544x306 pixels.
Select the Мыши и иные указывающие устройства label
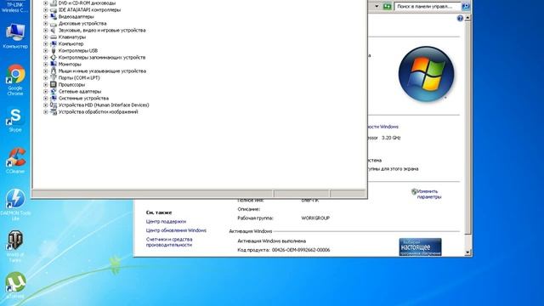pyautogui.click(x=102, y=71)
